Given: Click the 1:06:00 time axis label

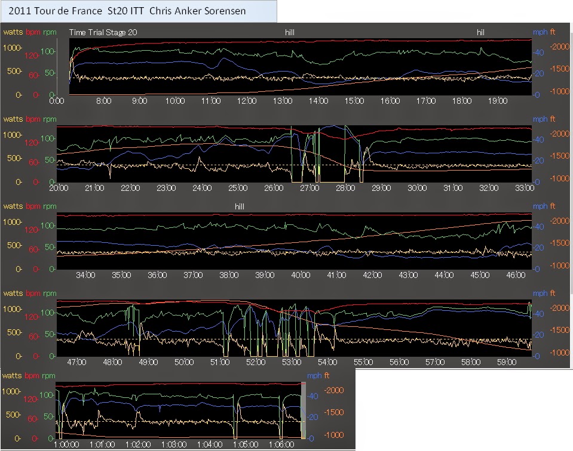Looking at the screenshot, I should pyautogui.click(x=281, y=445).
